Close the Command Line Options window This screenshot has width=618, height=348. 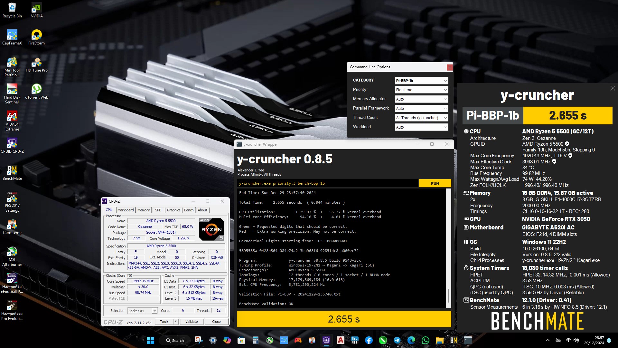click(x=450, y=67)
